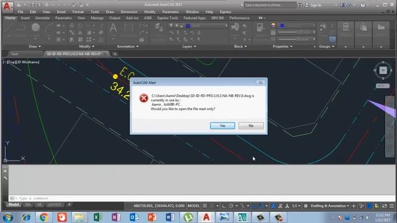397x223 pixels.
Task: Select the Polyline draw tool
Action: click(x=21, y=27)
